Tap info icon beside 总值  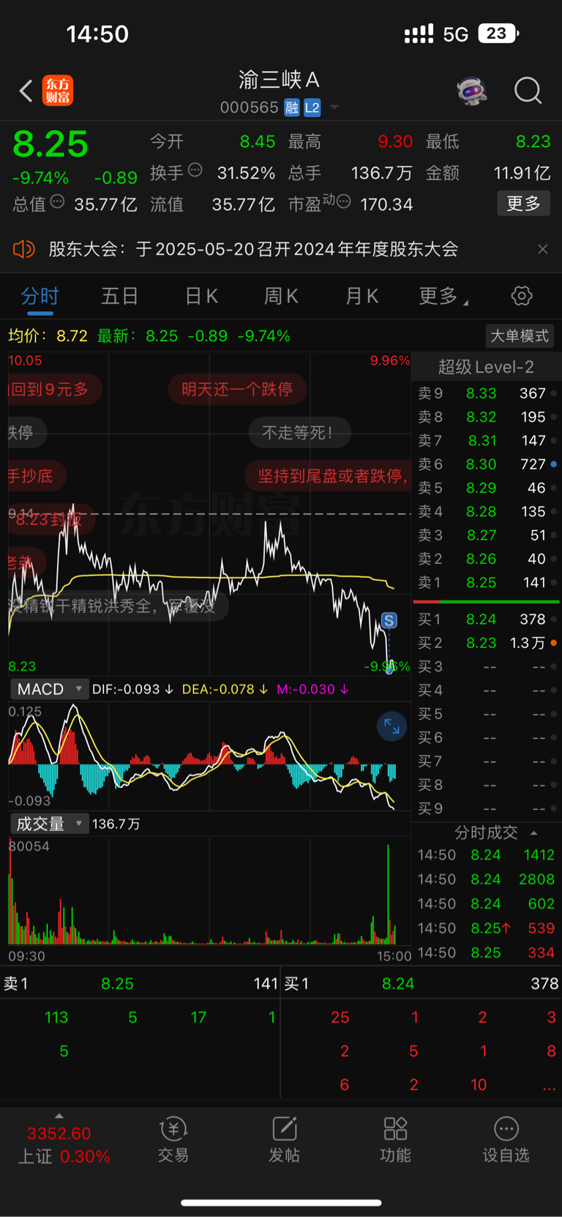coord(57,201)
